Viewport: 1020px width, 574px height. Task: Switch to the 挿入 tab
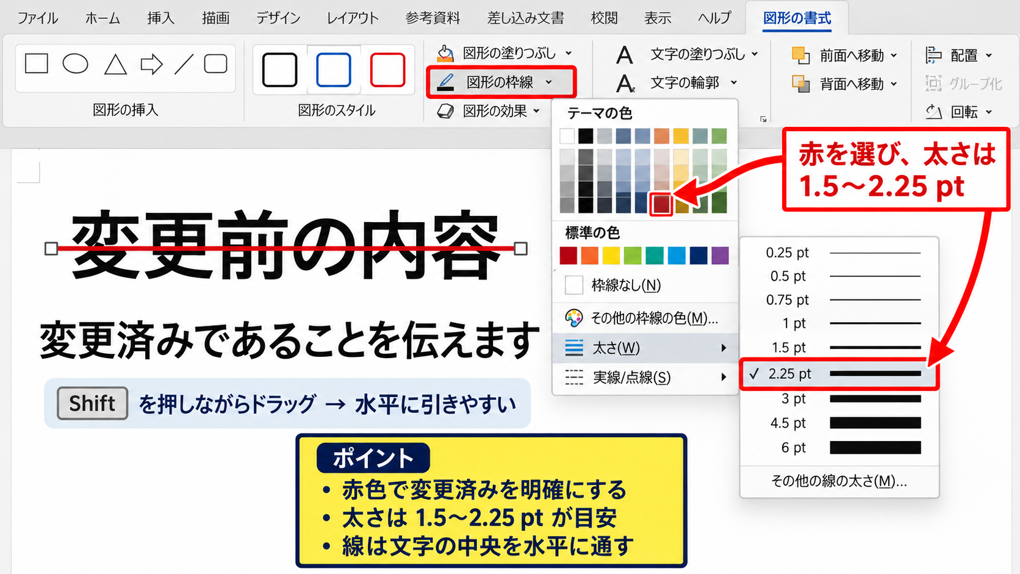tap(160, 18)
